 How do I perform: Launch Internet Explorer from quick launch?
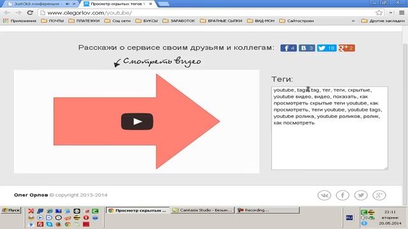[49, 211]
